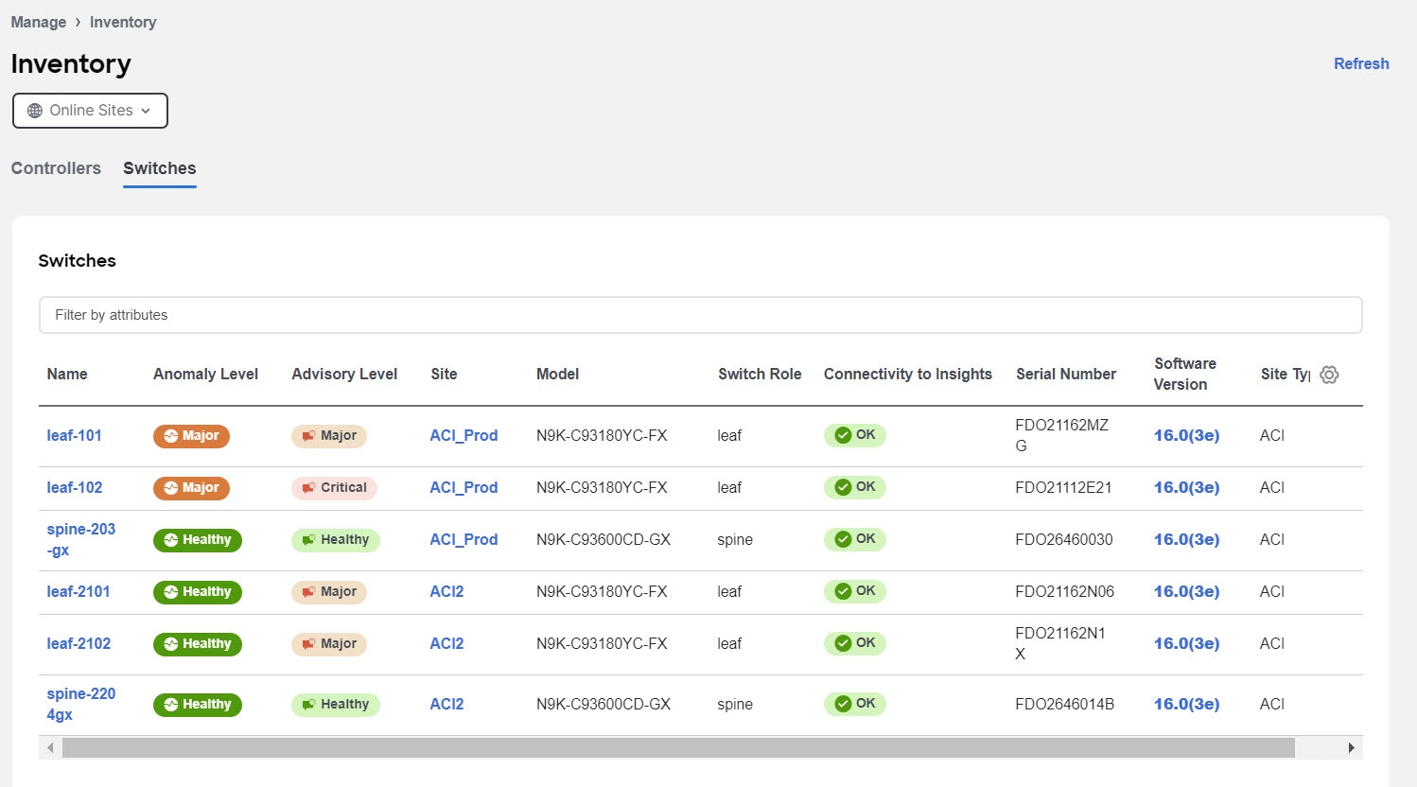Click OK connectivity badge for leaf-2101
The height and width of the screenshot is (787, 1417).
tap(855, 591)
